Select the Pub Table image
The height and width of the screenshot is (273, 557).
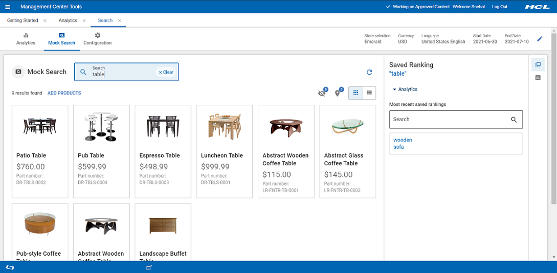pyautogui.click(x=102, y=127)
